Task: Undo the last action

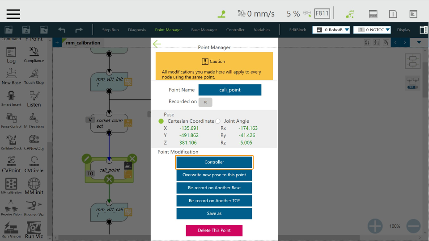Action: coord(62,30)
